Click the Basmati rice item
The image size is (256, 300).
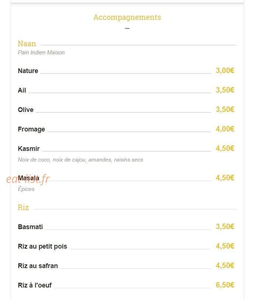coord(30,227)
